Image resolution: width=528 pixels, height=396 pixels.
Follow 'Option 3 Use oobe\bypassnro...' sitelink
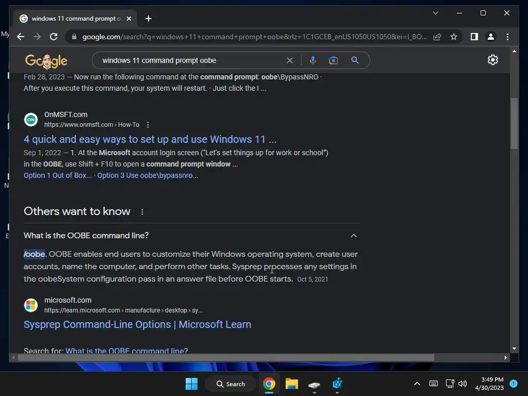(x=147, y=175)
